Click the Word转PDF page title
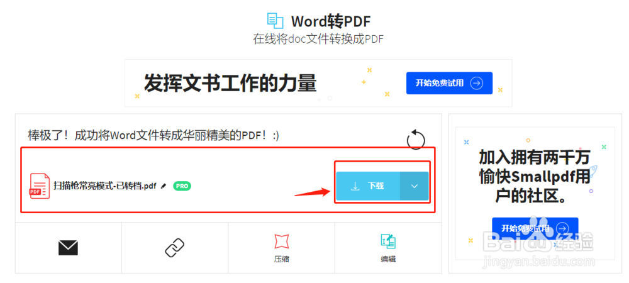 tap(331, 21)
